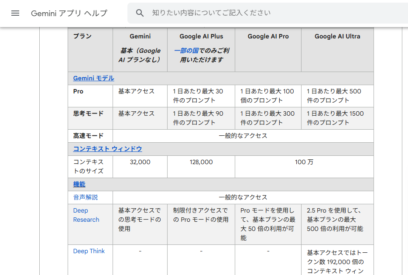The image size is (408, 275).
Task: Click the Gemini アプリ ヘルプ title
Action: click(x=69, y=13)
